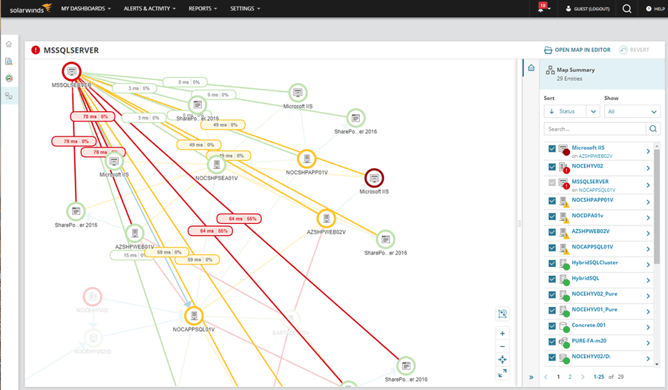
Task: Open Alerts & Activity menu
Action: coord(149,8)
